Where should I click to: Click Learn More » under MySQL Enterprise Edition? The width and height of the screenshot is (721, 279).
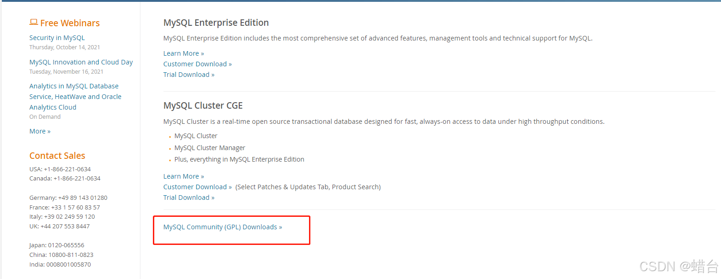point(183,53)
